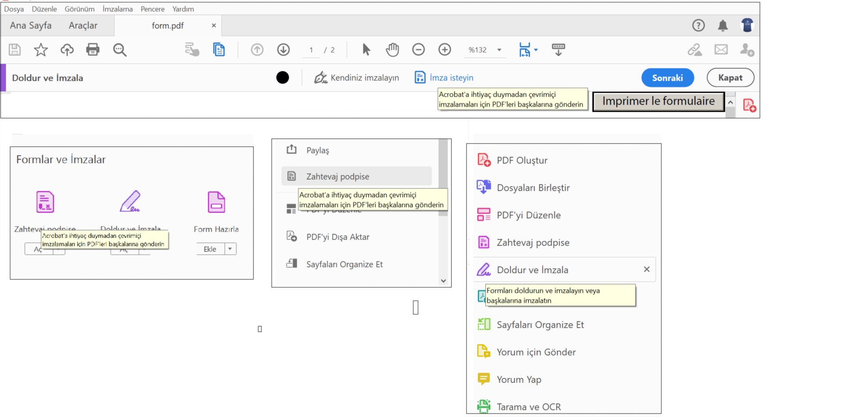
Task: Go to the next page
Action: (283, 49)
